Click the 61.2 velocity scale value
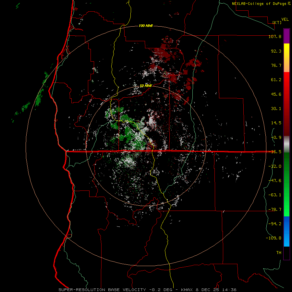 click(276, 80)
